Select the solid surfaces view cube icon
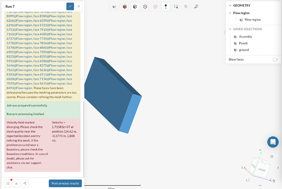The width and height of the screenshot is (282, 189). pyautogui.click(x=125, y=7)
